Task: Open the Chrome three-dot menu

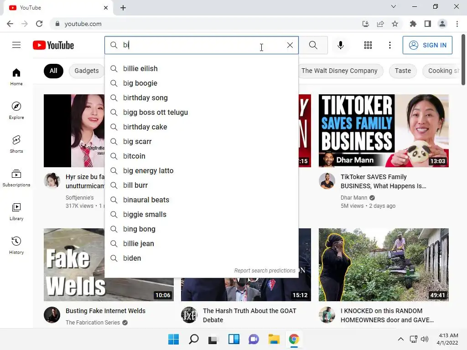Action: click(x=457, y=24)
